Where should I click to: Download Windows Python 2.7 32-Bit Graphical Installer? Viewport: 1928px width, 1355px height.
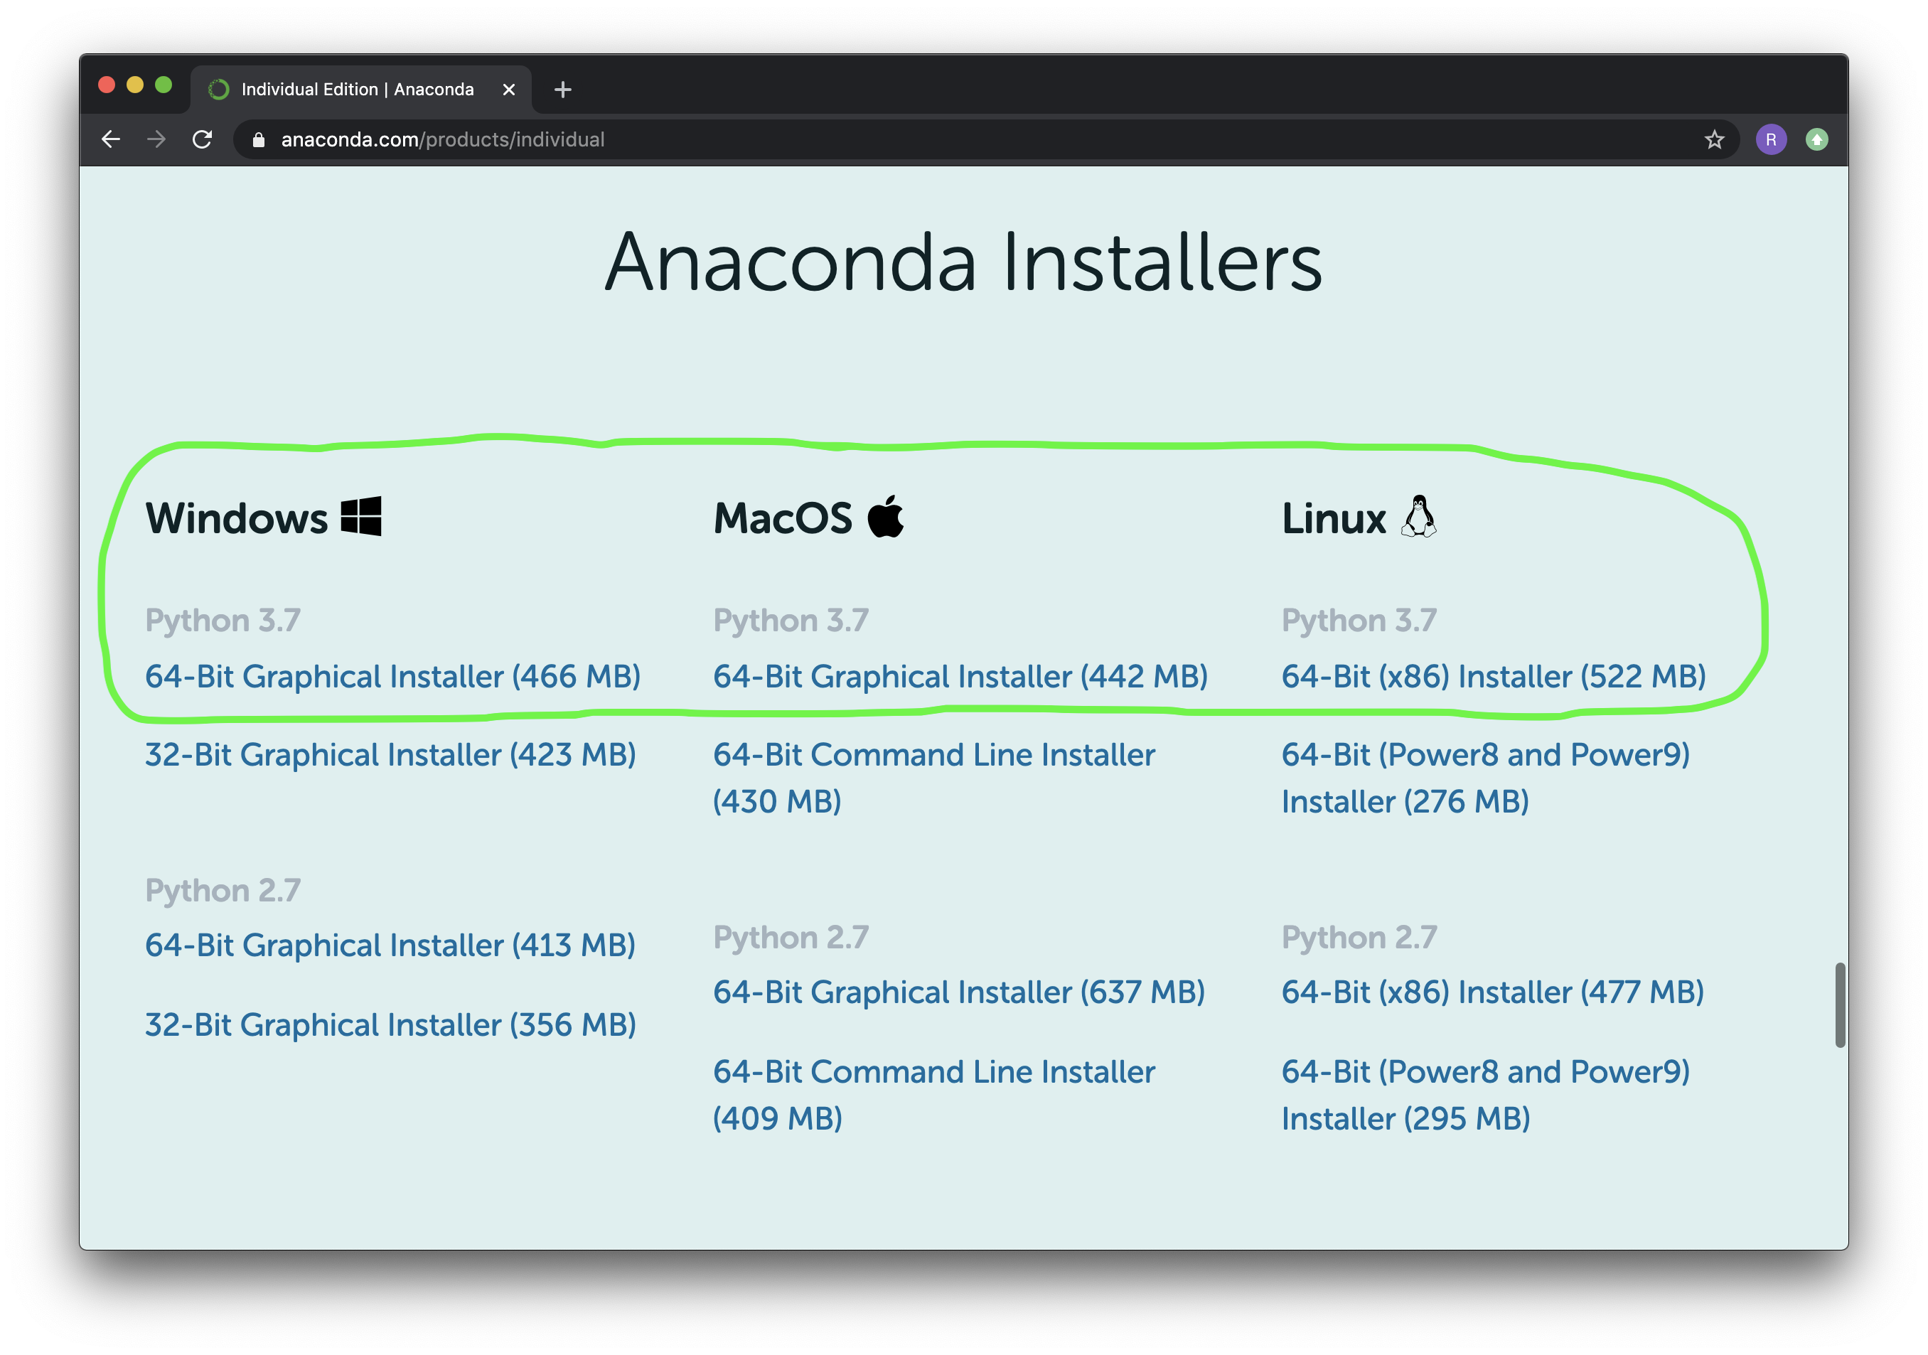click(x=390, y=1025)
